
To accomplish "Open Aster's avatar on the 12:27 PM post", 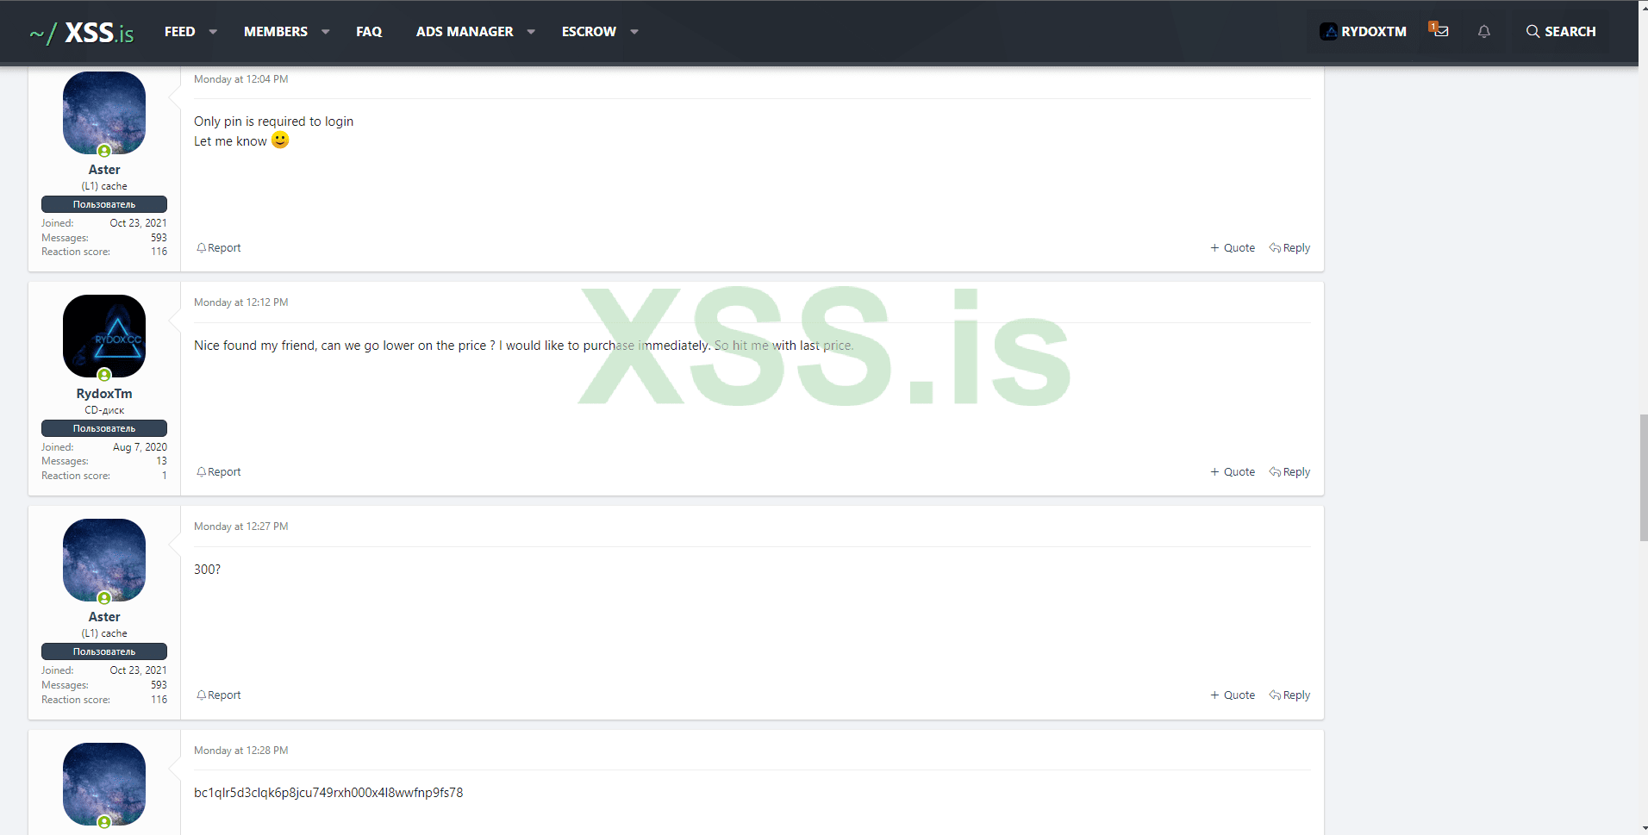I will tap(104, 560).
